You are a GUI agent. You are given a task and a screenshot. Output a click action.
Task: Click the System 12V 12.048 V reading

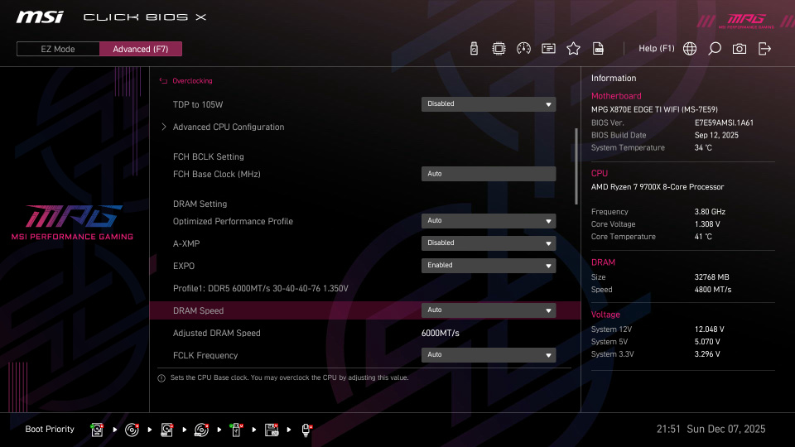(x=710, y=329)
